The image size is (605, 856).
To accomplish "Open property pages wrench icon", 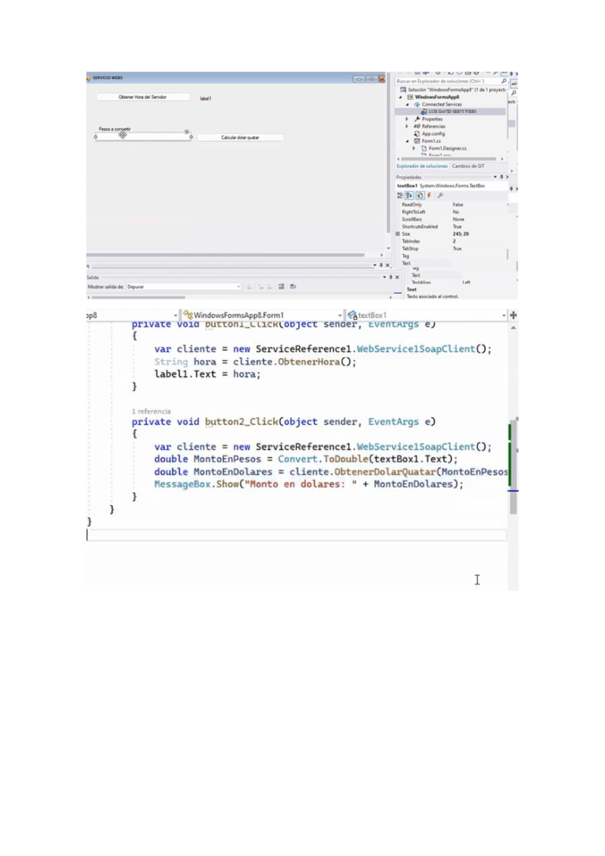I will tap(440, 195).
